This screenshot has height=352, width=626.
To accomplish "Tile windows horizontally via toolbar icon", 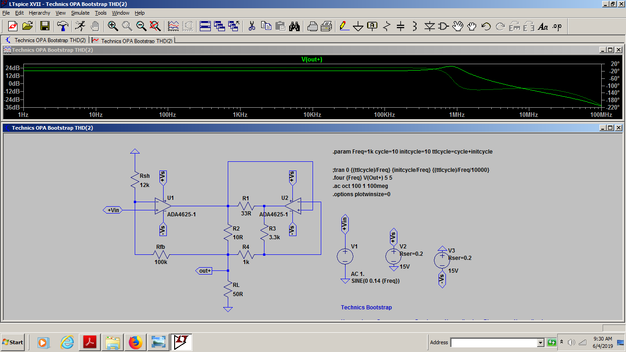I will click(x=205, y=26).
